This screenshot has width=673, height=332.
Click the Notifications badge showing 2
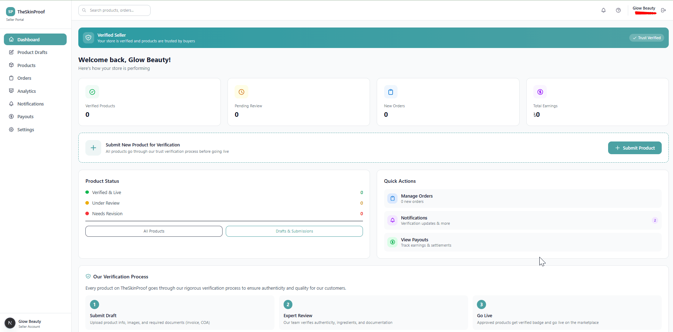tap(655, 220)
